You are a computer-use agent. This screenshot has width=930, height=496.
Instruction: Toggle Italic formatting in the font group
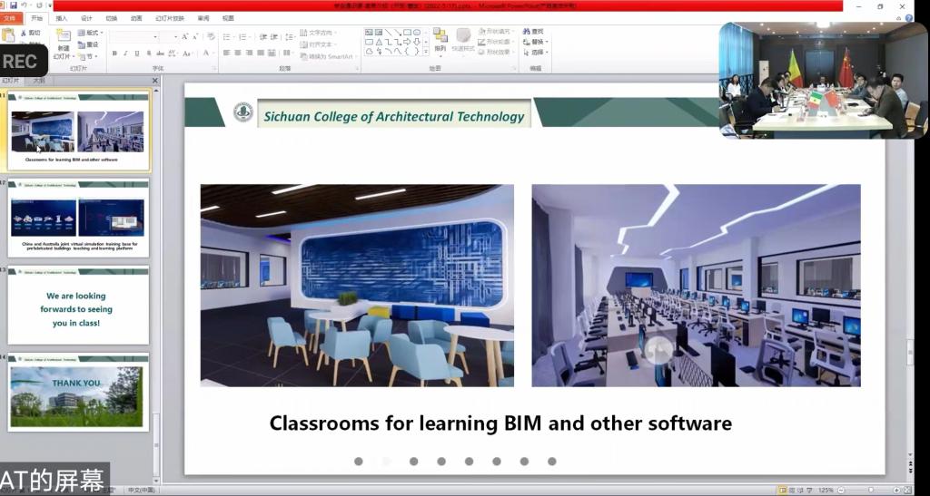click(125, 53)
